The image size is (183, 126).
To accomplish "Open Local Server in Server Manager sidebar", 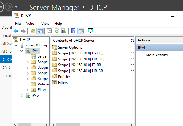I will [x=6, y=35].
